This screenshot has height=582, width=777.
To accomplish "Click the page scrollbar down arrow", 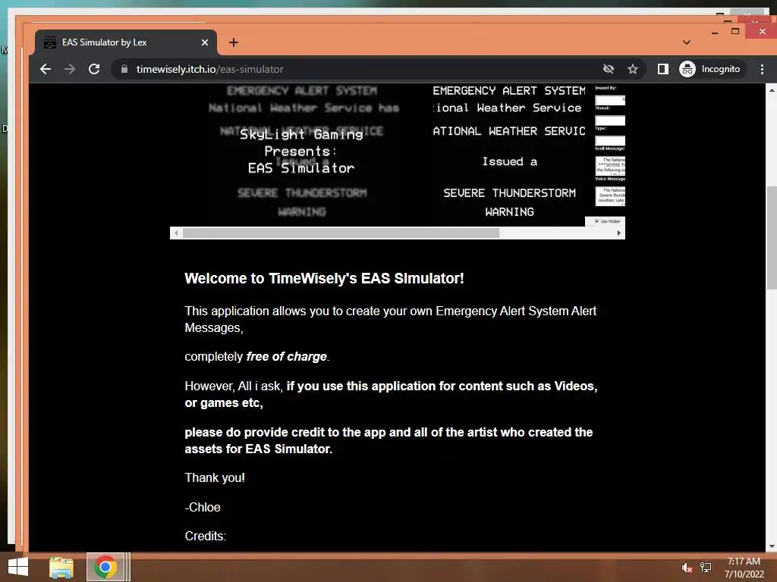I will point(772,546).
